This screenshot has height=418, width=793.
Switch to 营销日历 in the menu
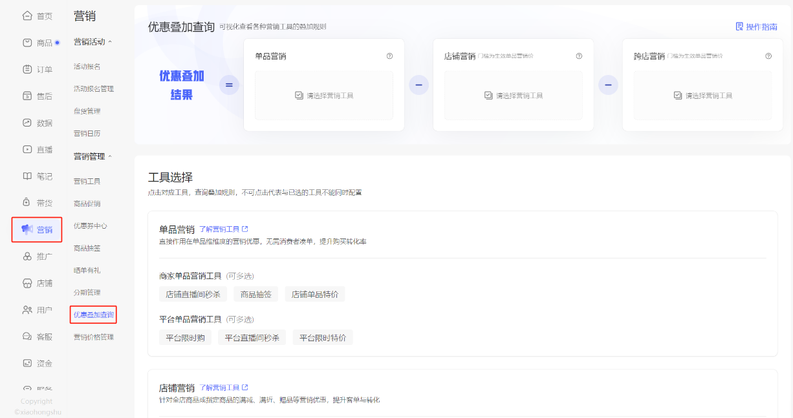[x=87, y=133]
